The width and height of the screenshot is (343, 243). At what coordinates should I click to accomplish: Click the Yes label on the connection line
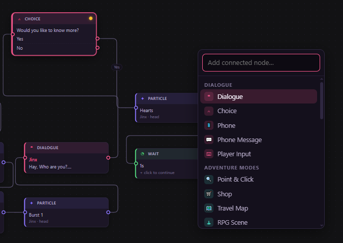click(x=117, y=67)
